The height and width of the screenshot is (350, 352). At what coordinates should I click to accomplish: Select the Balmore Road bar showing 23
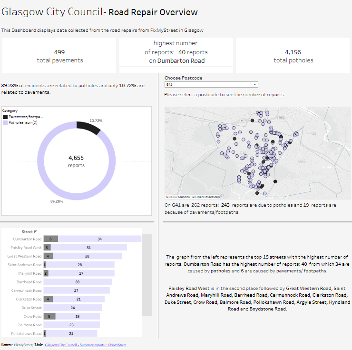[71, 325]
